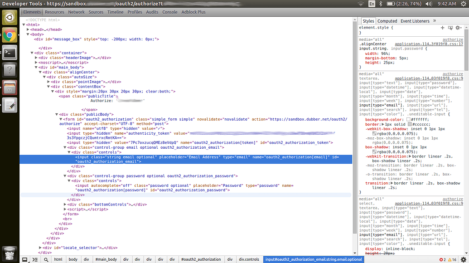
Task: Add a new style rule with plus icon
Action: click(x=443, y=28)
